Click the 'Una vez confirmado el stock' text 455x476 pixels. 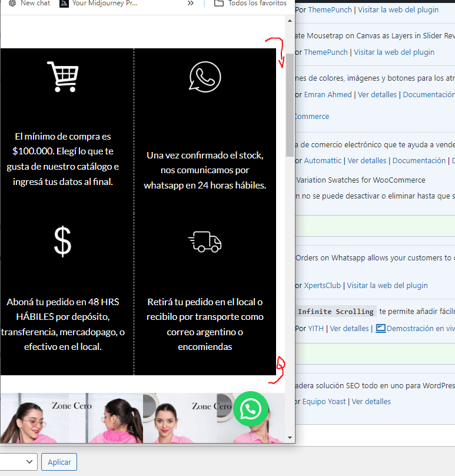[205, 170]
